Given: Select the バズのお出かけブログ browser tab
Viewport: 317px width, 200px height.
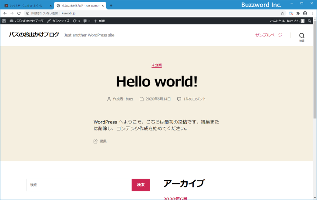Looking at the screenshot, I should click(x=80, y=6).
